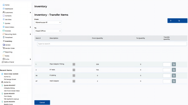Add Wall Adapter to transfer cart
The height and width of the screenshot is (105, 188).
point(174,81)
